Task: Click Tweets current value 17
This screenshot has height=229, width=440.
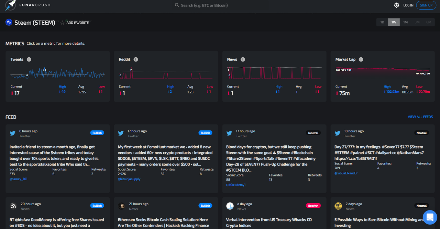Action: tap(17, 93)
